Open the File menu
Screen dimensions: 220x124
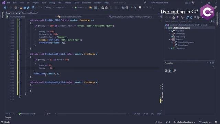8,3
